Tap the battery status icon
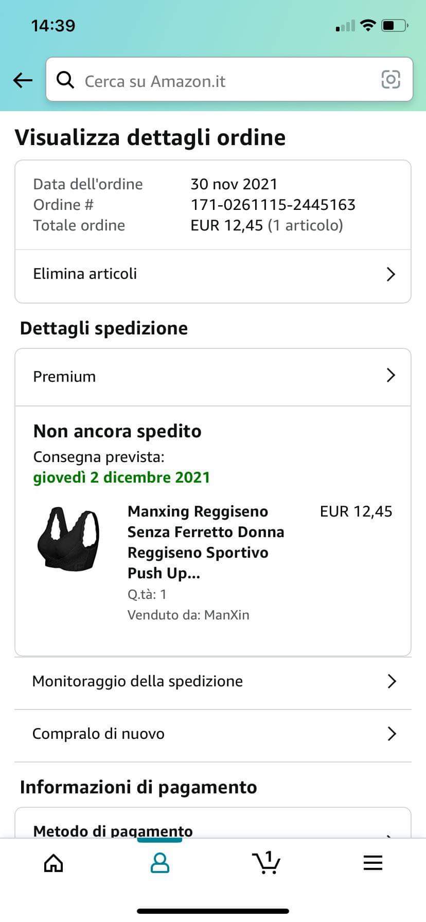The image size is (426, 922). pos(395,25)
